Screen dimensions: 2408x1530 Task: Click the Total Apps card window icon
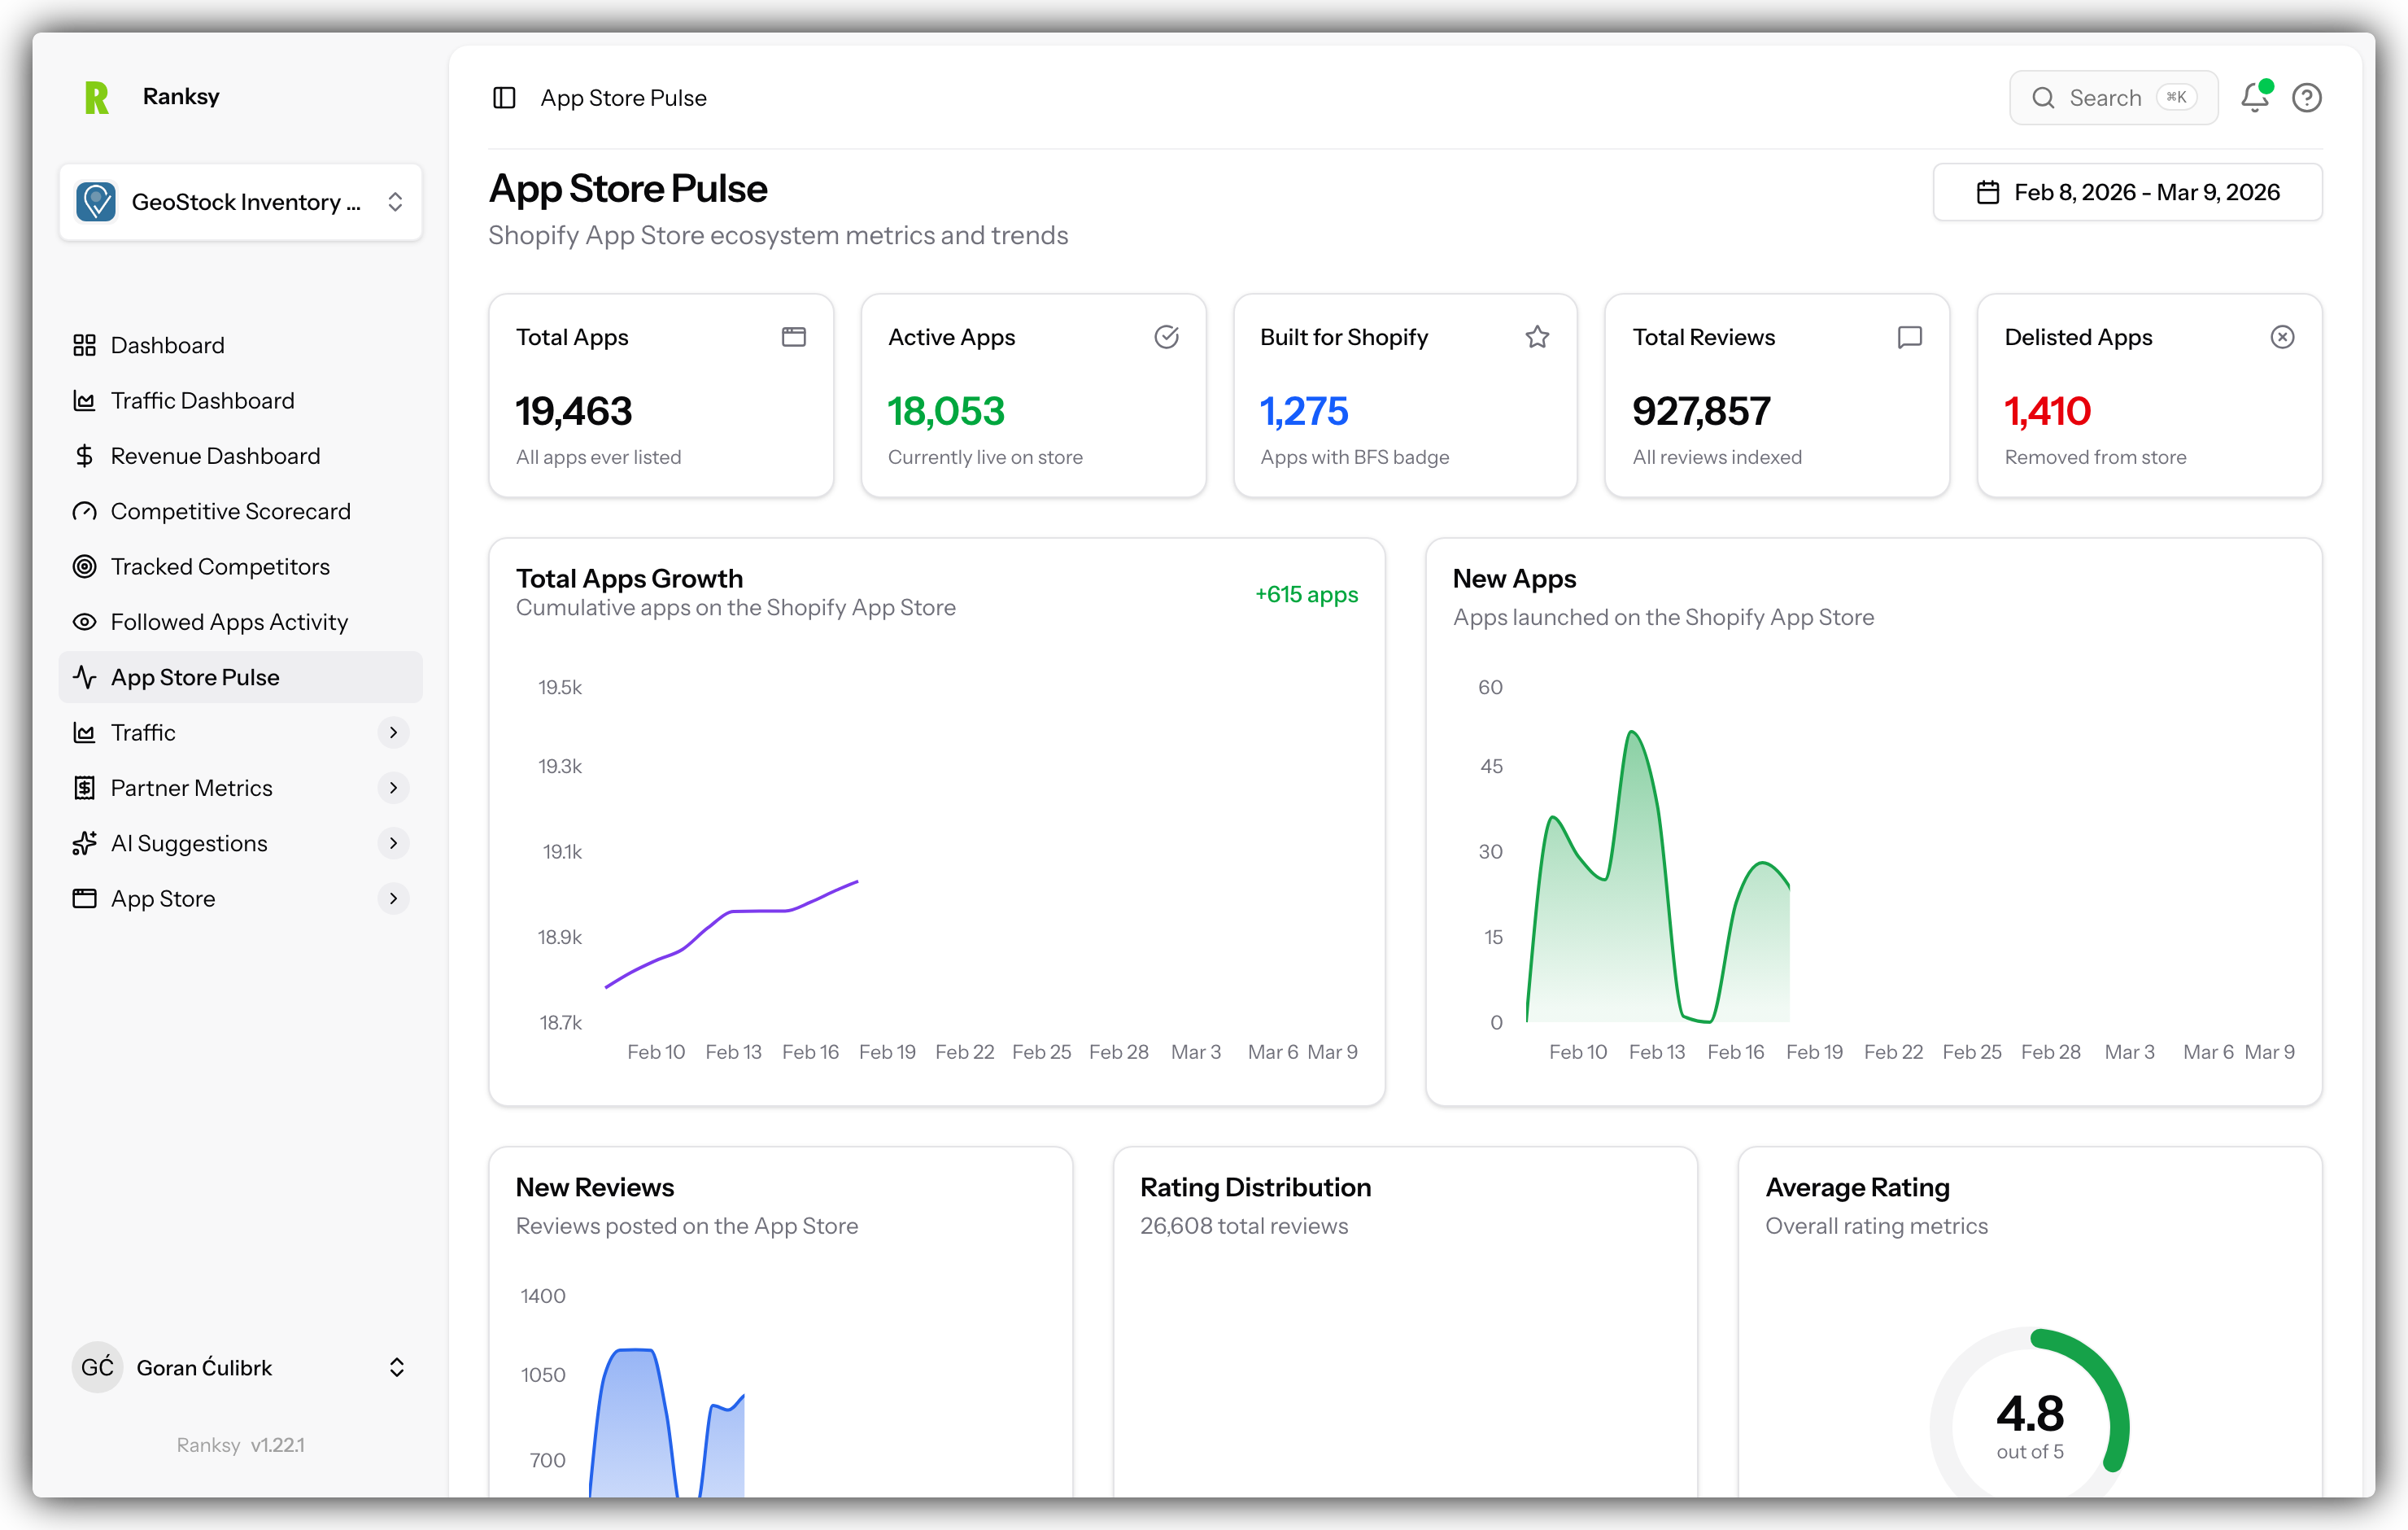794,337
